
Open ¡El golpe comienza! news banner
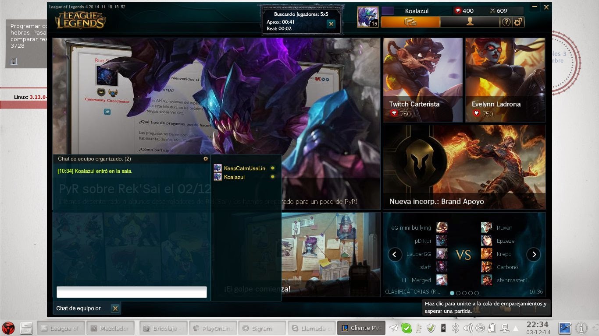point(331,255)
